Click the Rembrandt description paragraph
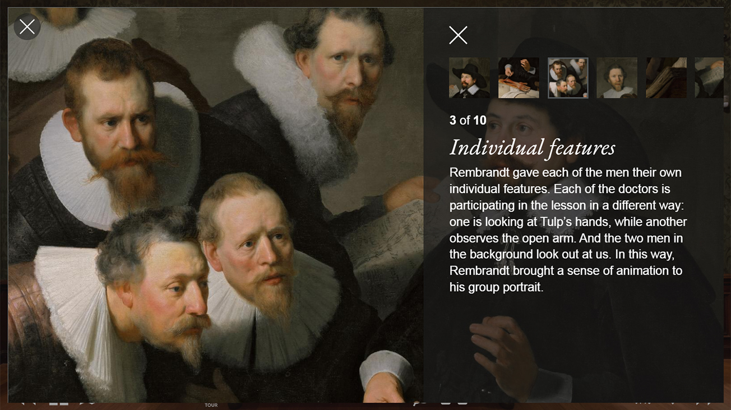The height and width of the screenshot is (410, 731). click(x=567, y=230)
